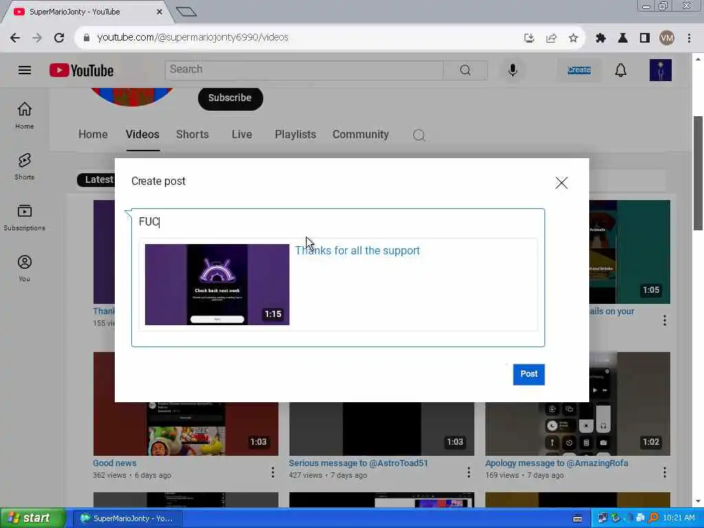The image size is (704, 528).
Task: Close the Create post dialog
Action: tap(561, 183)
